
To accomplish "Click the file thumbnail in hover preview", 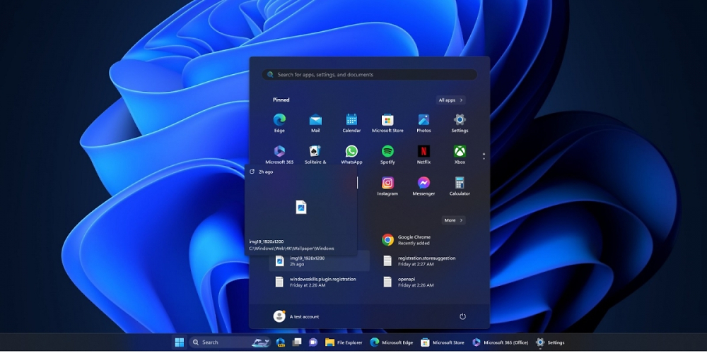I will point(300,207).
